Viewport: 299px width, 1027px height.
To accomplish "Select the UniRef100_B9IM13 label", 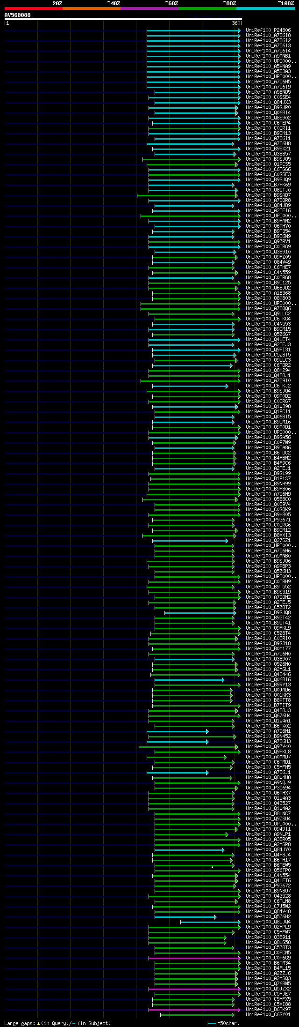I will pyautogui.click(x=268, y=134).
